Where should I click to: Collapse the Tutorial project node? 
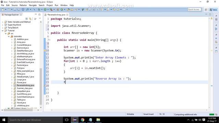[2, 30]
